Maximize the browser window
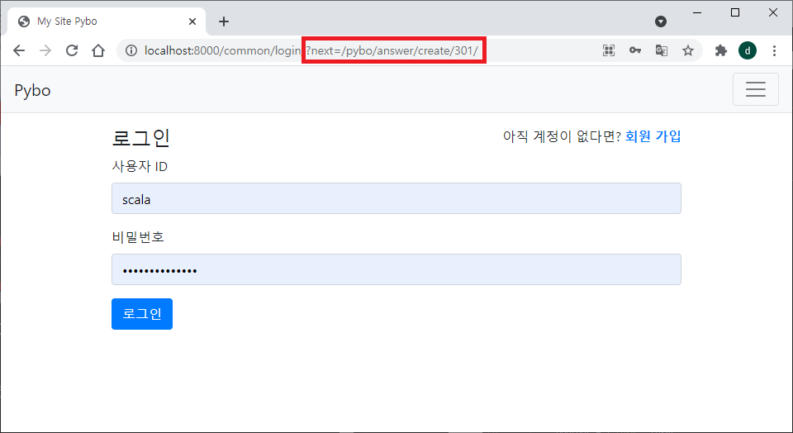Viewport: 793px width, 433px height. click(735, 12)
